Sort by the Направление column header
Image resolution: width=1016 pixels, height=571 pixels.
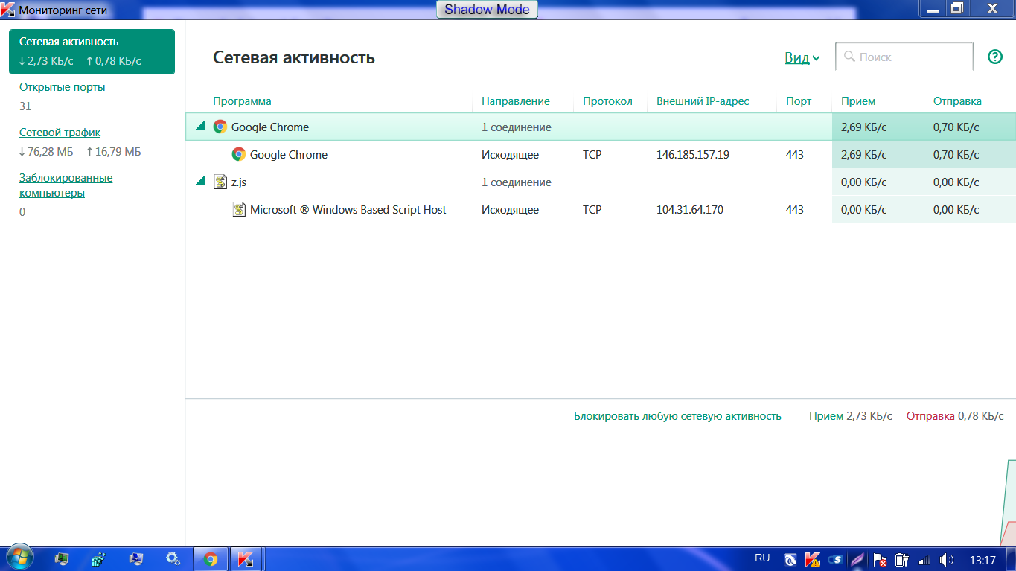516,101
